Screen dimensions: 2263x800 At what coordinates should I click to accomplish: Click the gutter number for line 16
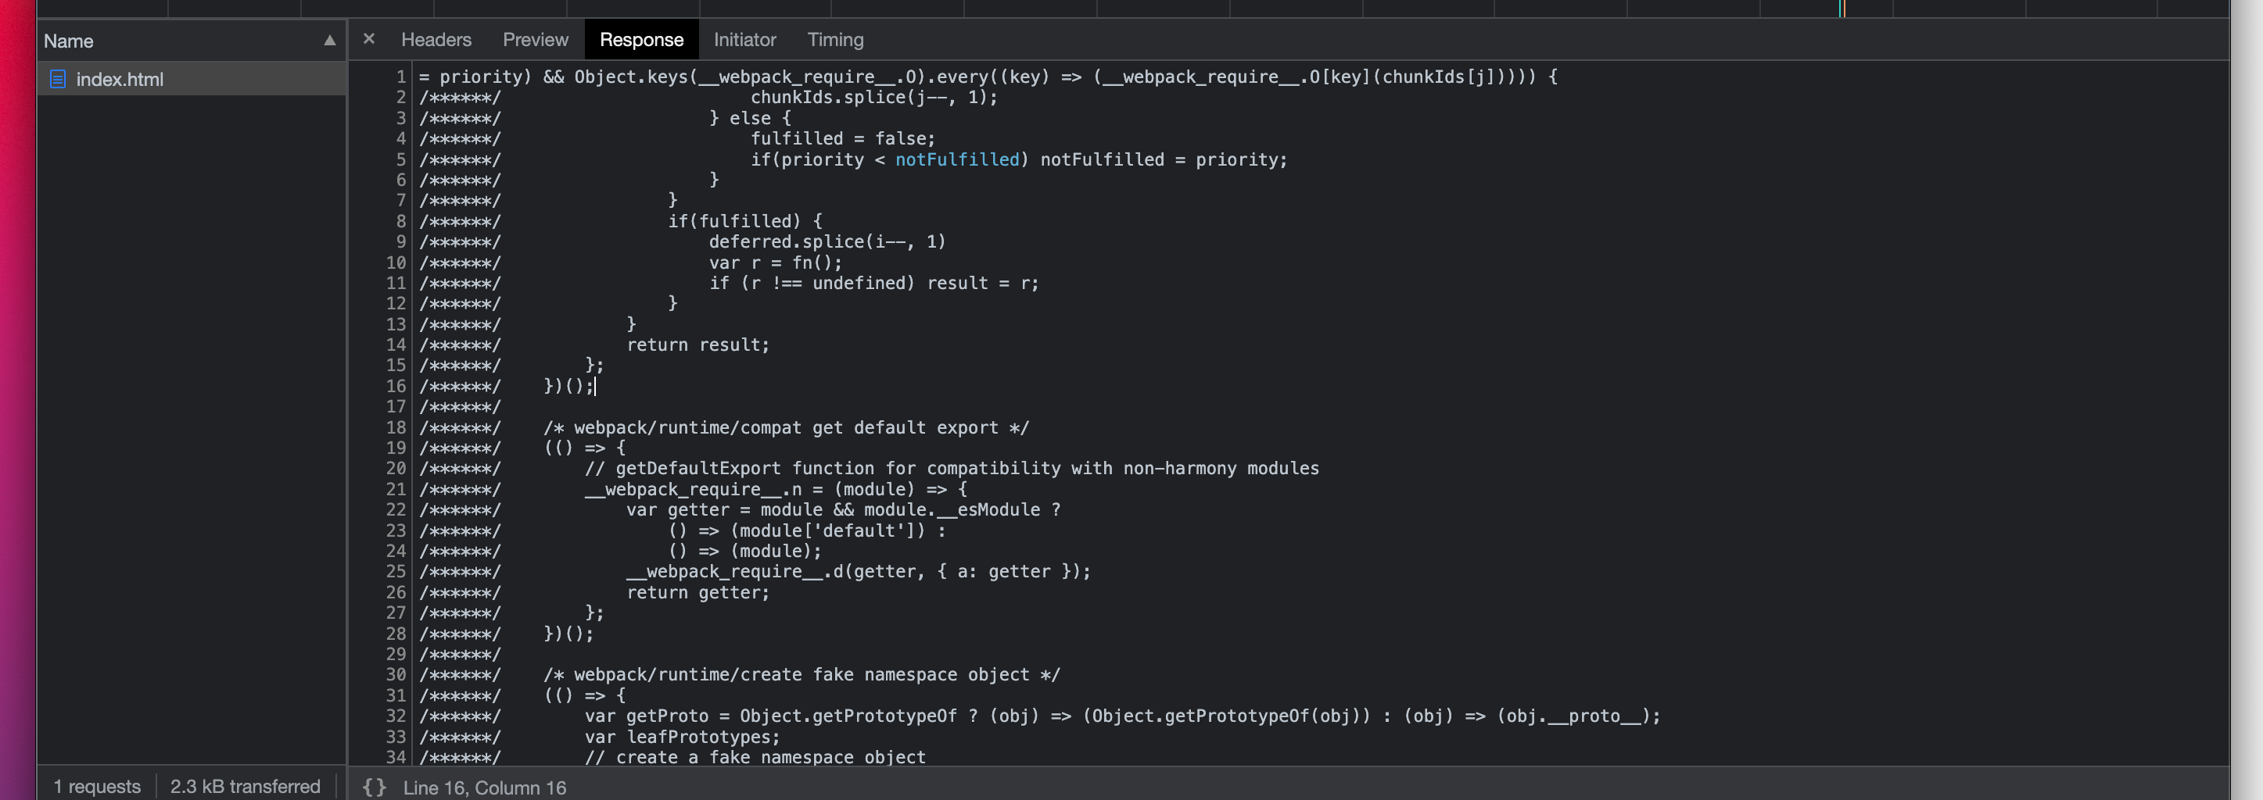(396, 385)
